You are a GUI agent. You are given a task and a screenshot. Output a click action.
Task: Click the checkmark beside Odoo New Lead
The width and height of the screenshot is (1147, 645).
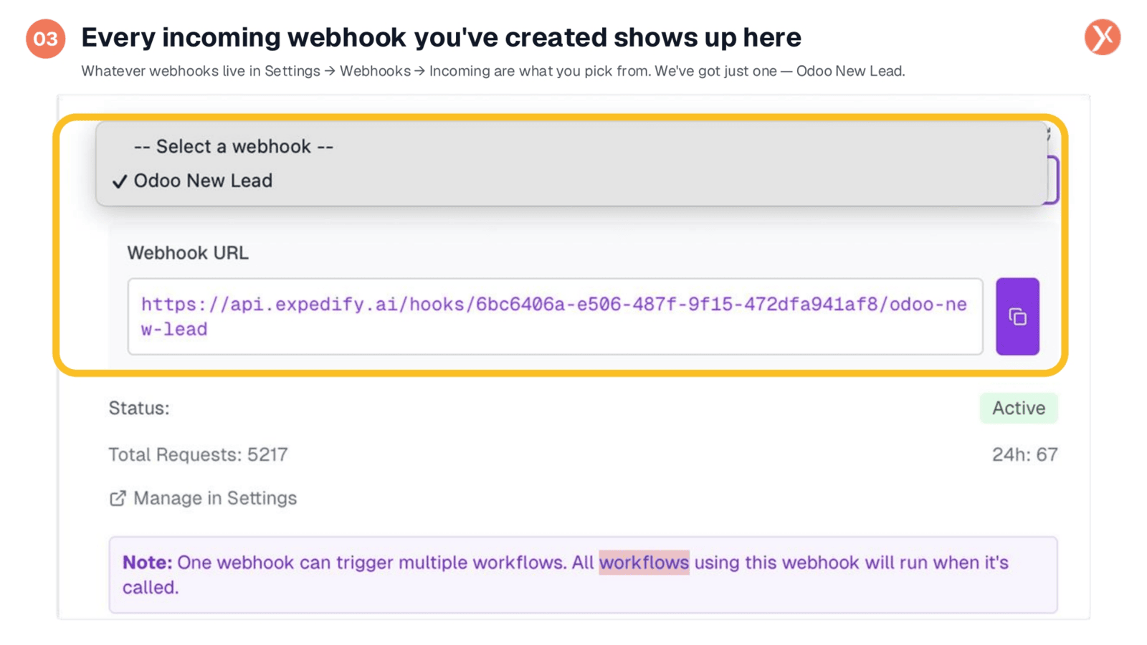tap(120, 181)
